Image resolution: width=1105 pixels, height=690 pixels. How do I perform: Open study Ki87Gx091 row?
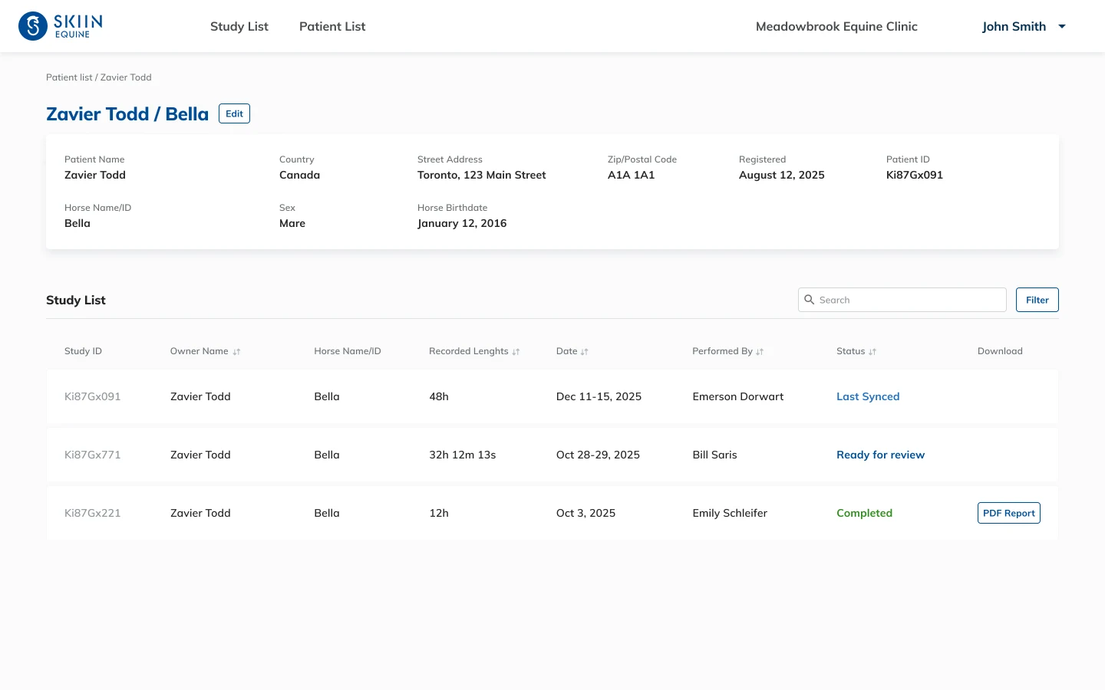pos(552,396)
